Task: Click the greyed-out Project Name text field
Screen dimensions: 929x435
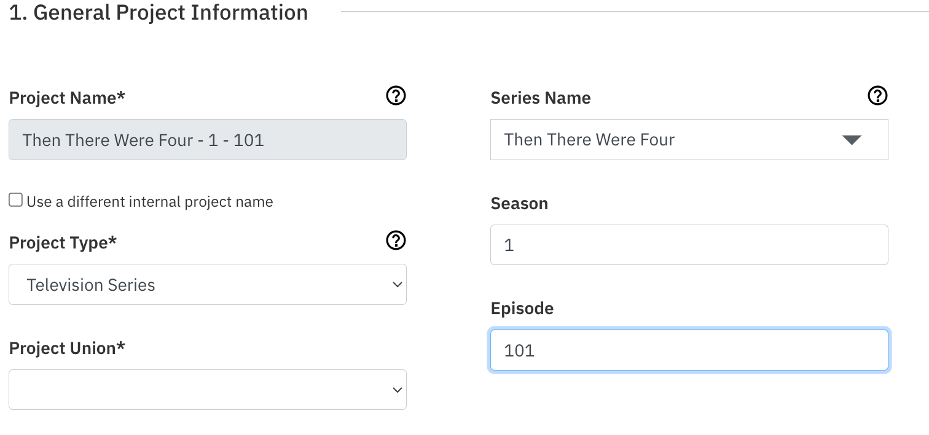Action: pos(207,140)
